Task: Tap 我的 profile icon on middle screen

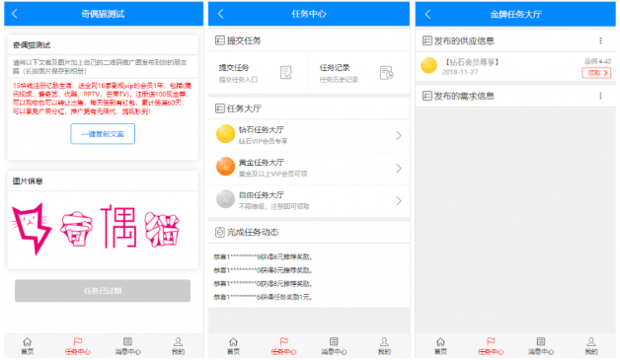Action: click(x=384, y=341)
